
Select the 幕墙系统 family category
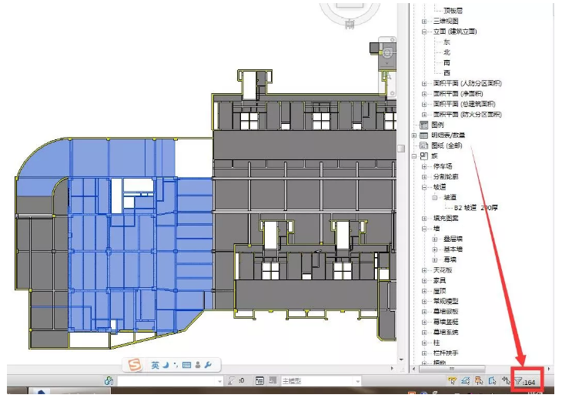446,333
